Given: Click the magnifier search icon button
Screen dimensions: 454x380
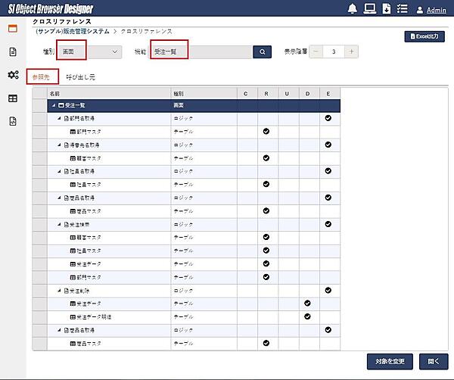Looking at the screenshot, I should 262,51.
